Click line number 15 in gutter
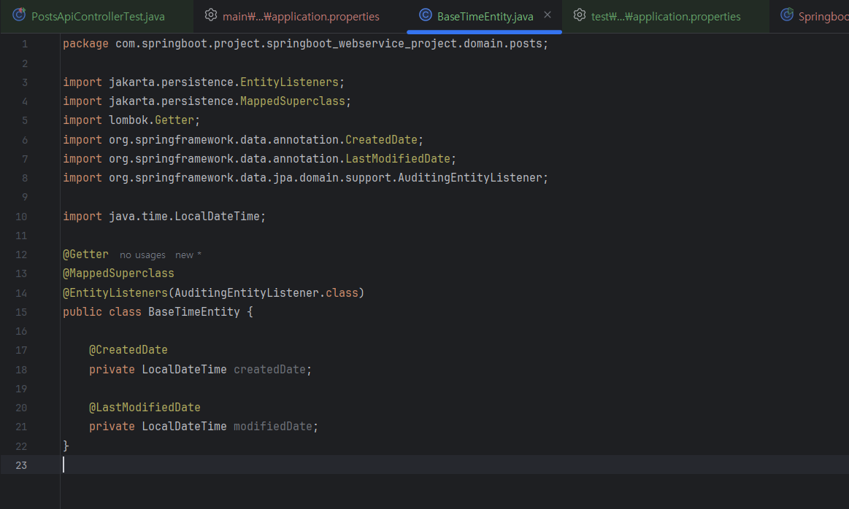This screenshot has width=849, height=509. (21, 312)
